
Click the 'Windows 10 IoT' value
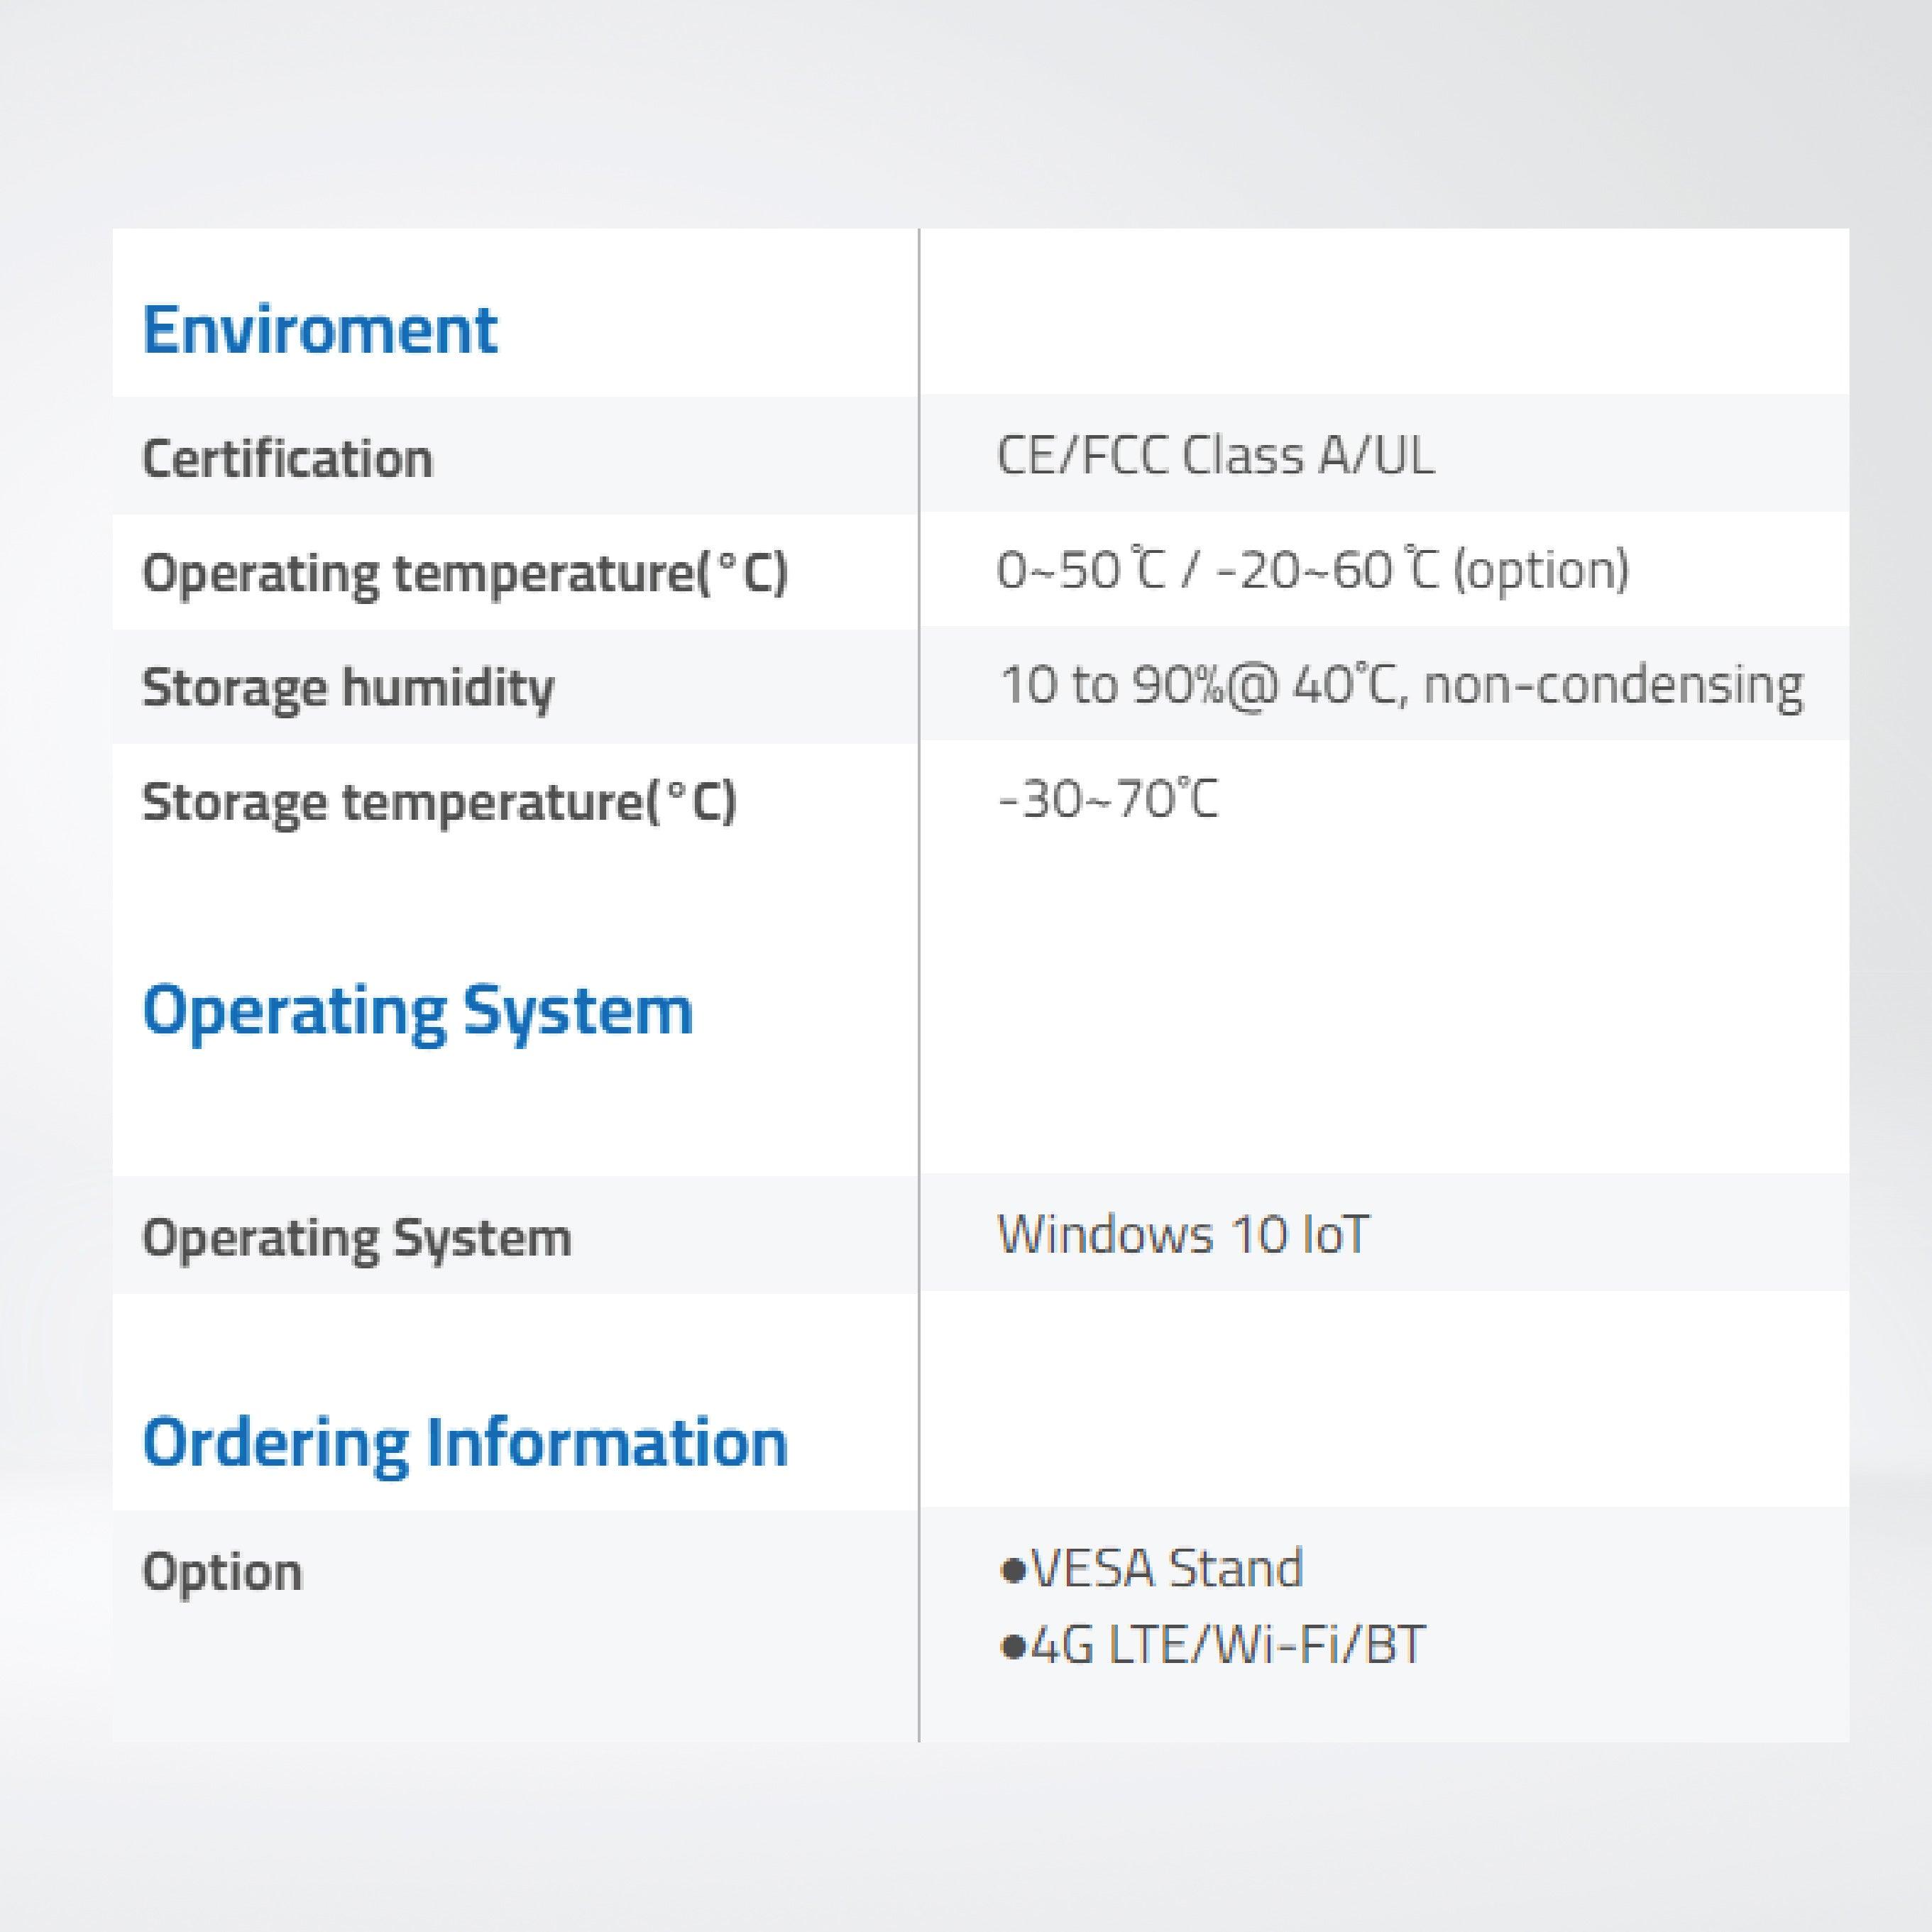click(1183, 1234)
